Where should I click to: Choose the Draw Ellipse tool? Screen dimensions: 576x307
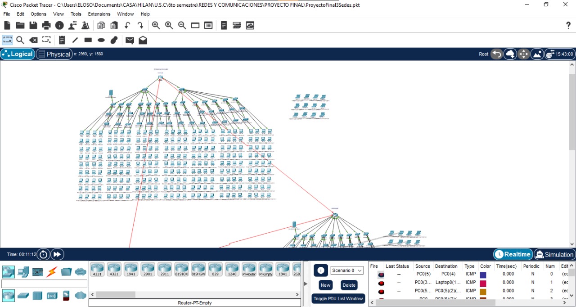coord(101,40)
